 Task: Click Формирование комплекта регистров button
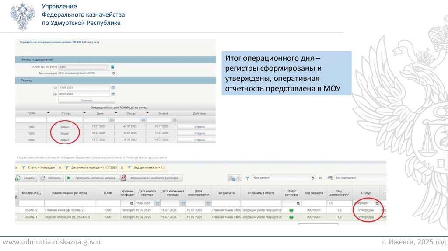coord(151,178)
